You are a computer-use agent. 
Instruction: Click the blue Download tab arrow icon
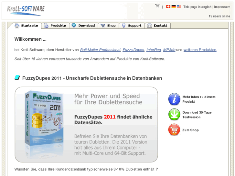[74, 25]
